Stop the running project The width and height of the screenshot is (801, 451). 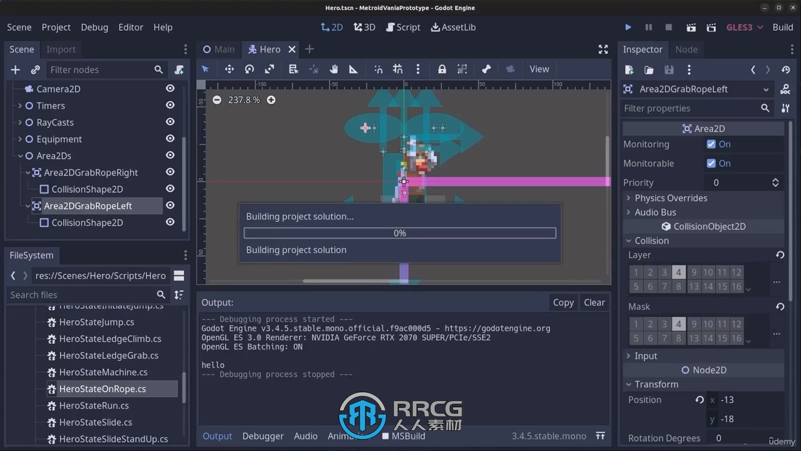coord(668,27)
